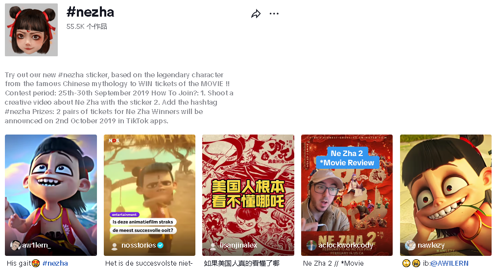
Task: Click the @AWILERN mention link
Action: click(x=449, y=263)
